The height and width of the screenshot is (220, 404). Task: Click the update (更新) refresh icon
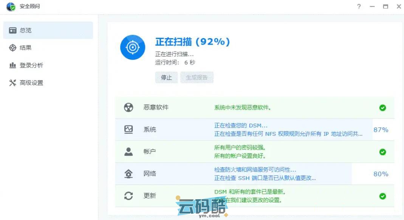coord(128,196)
